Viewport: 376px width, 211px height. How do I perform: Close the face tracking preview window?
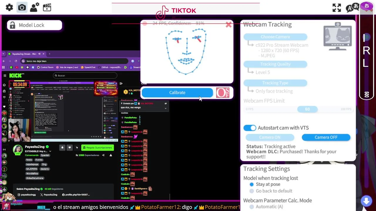[229, 25]
